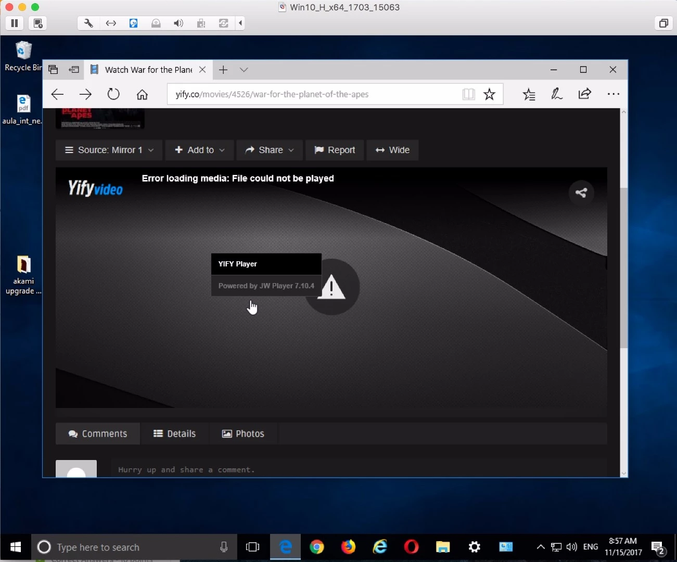Collapse the VM toolbar arrow
Viewport: 677px width, 562px height.
[240, 23]
